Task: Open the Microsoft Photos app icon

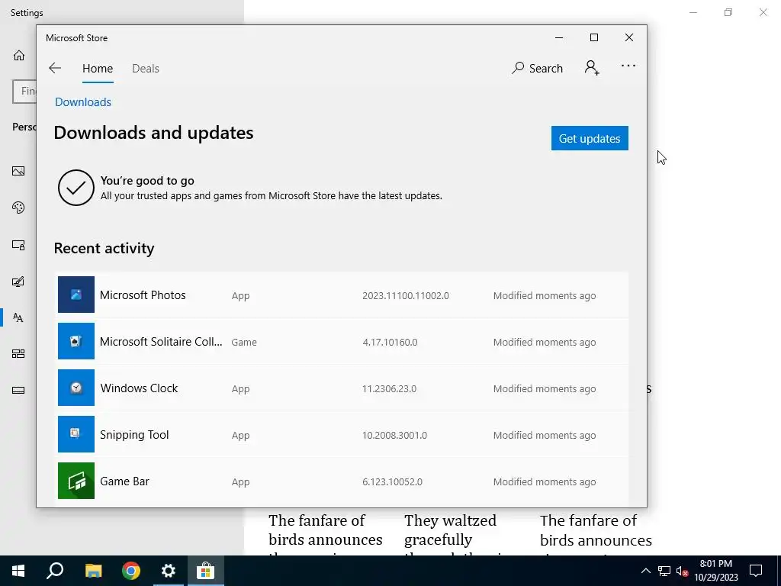Action: pyautogui.click(x=76, y=295)
